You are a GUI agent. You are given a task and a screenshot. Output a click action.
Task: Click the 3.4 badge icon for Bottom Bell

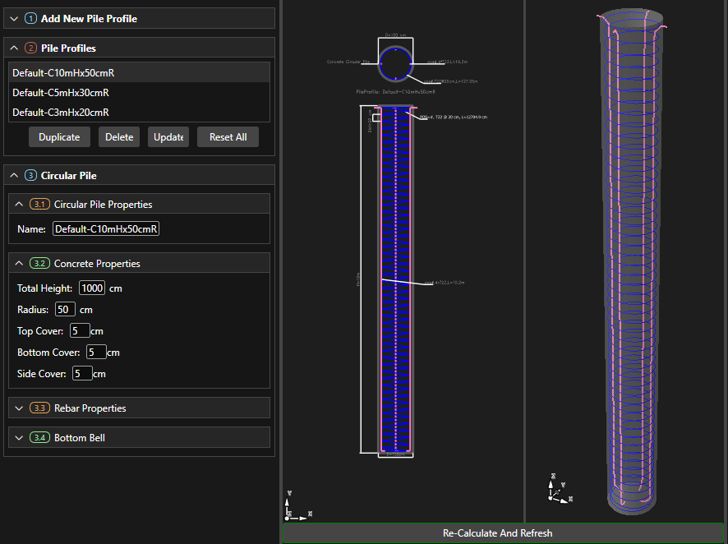39,438
